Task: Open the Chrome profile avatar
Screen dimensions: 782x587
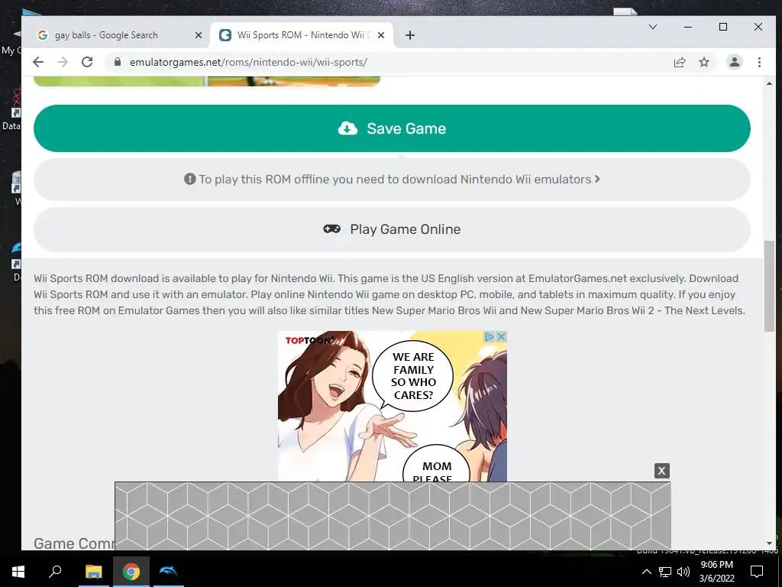Action: click(x=734, y=63)
